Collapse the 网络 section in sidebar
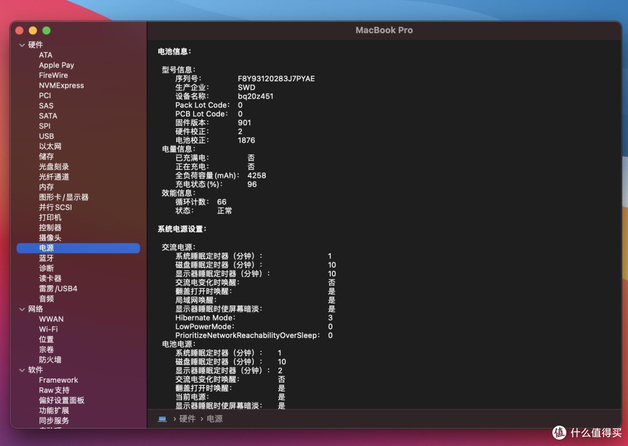628x446 pixels. [22, 309]
